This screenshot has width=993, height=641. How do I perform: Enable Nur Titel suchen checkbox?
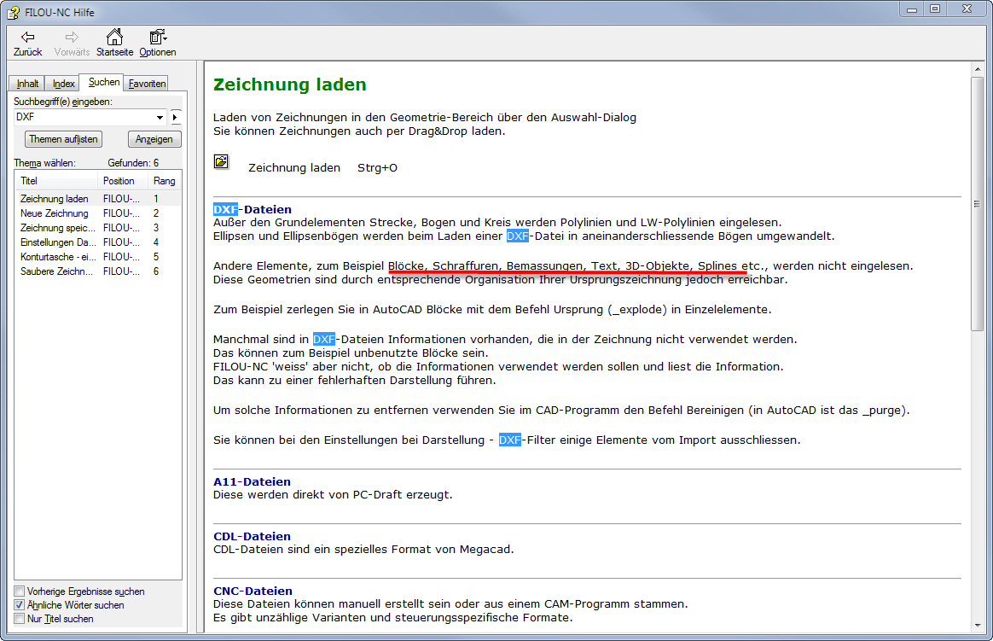(20, 619)
